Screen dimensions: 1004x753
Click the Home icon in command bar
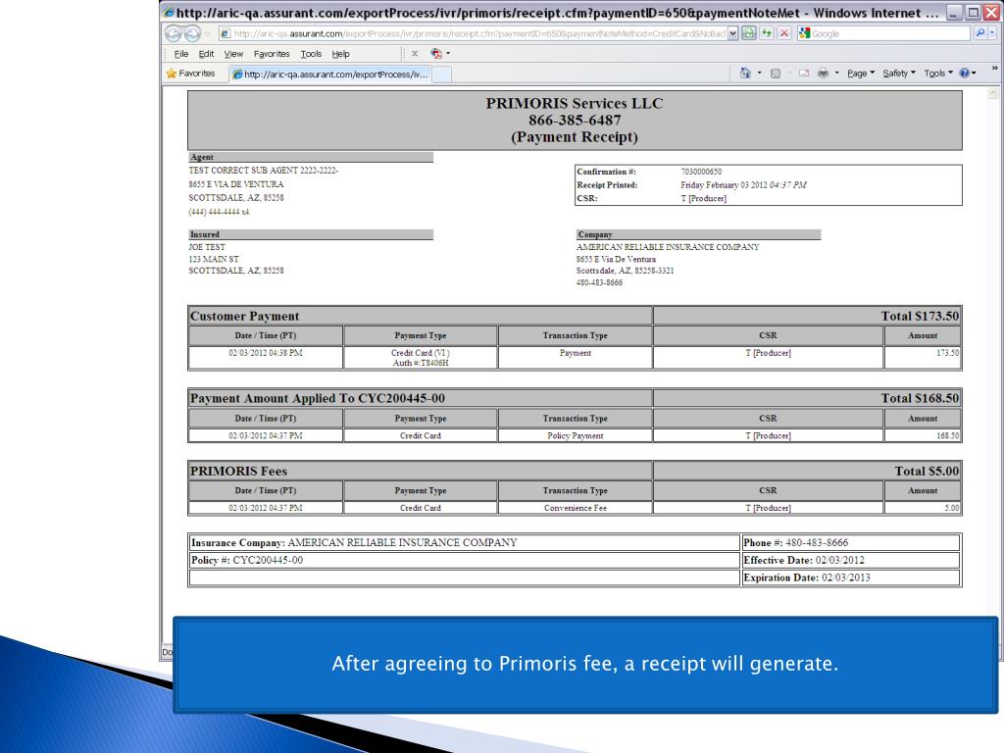click(745, 73)
